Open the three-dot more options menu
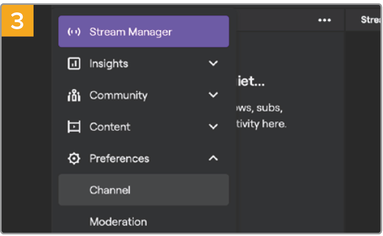Screen dimensions: 383x236 [x=324, y=20]
